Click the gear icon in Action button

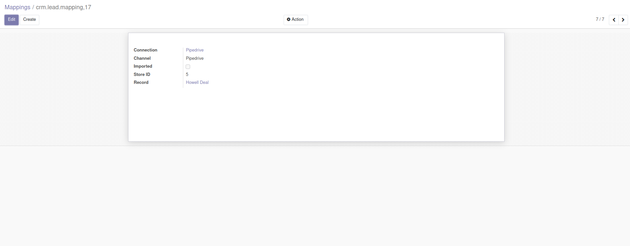point(289,19)
